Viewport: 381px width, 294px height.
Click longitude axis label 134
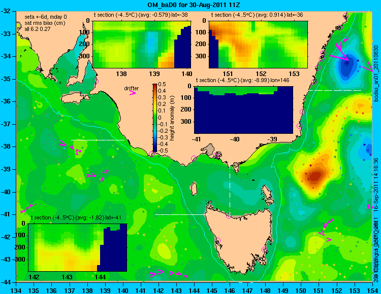16,289
